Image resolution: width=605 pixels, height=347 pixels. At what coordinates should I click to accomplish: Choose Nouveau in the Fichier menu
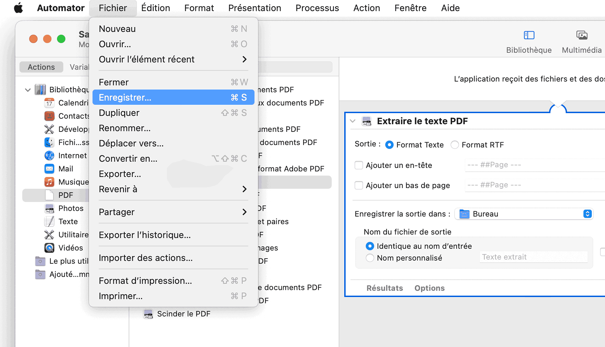pyautogui.click(x=173, y=29)
